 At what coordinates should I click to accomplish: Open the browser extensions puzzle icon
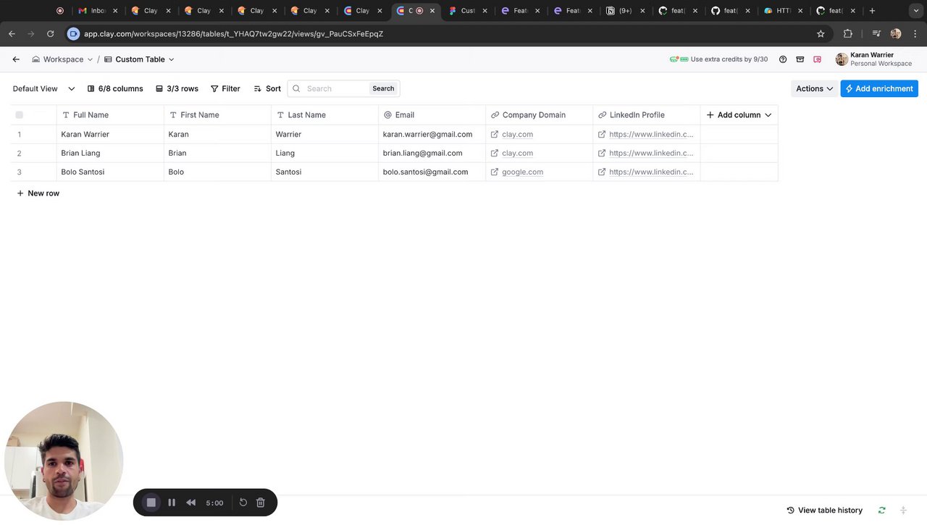(x=848, y=34)
